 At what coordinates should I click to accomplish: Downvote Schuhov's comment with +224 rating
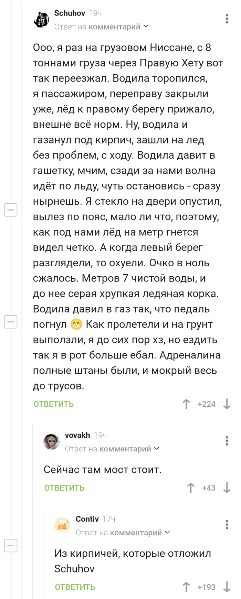(x=227, y=404)
